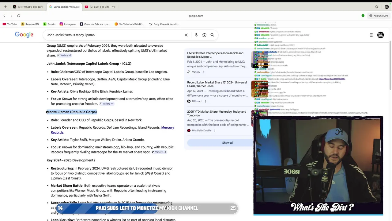
Task: Open more options for Hits Daily Double result
Action: (215, 130)
